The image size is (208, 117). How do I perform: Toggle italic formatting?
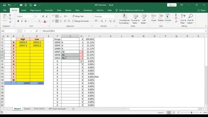pyautogui.click(x=22, y=21)
